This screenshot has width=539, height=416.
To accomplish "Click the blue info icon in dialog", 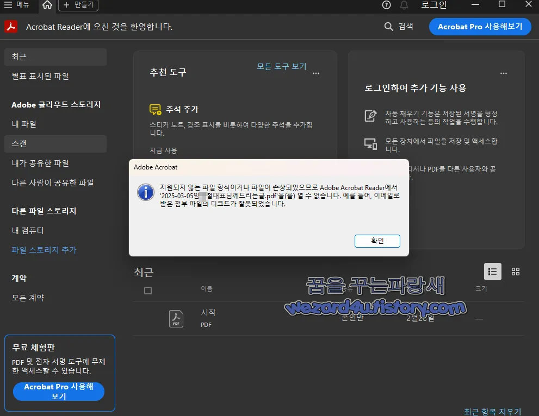I will point(145,192).
